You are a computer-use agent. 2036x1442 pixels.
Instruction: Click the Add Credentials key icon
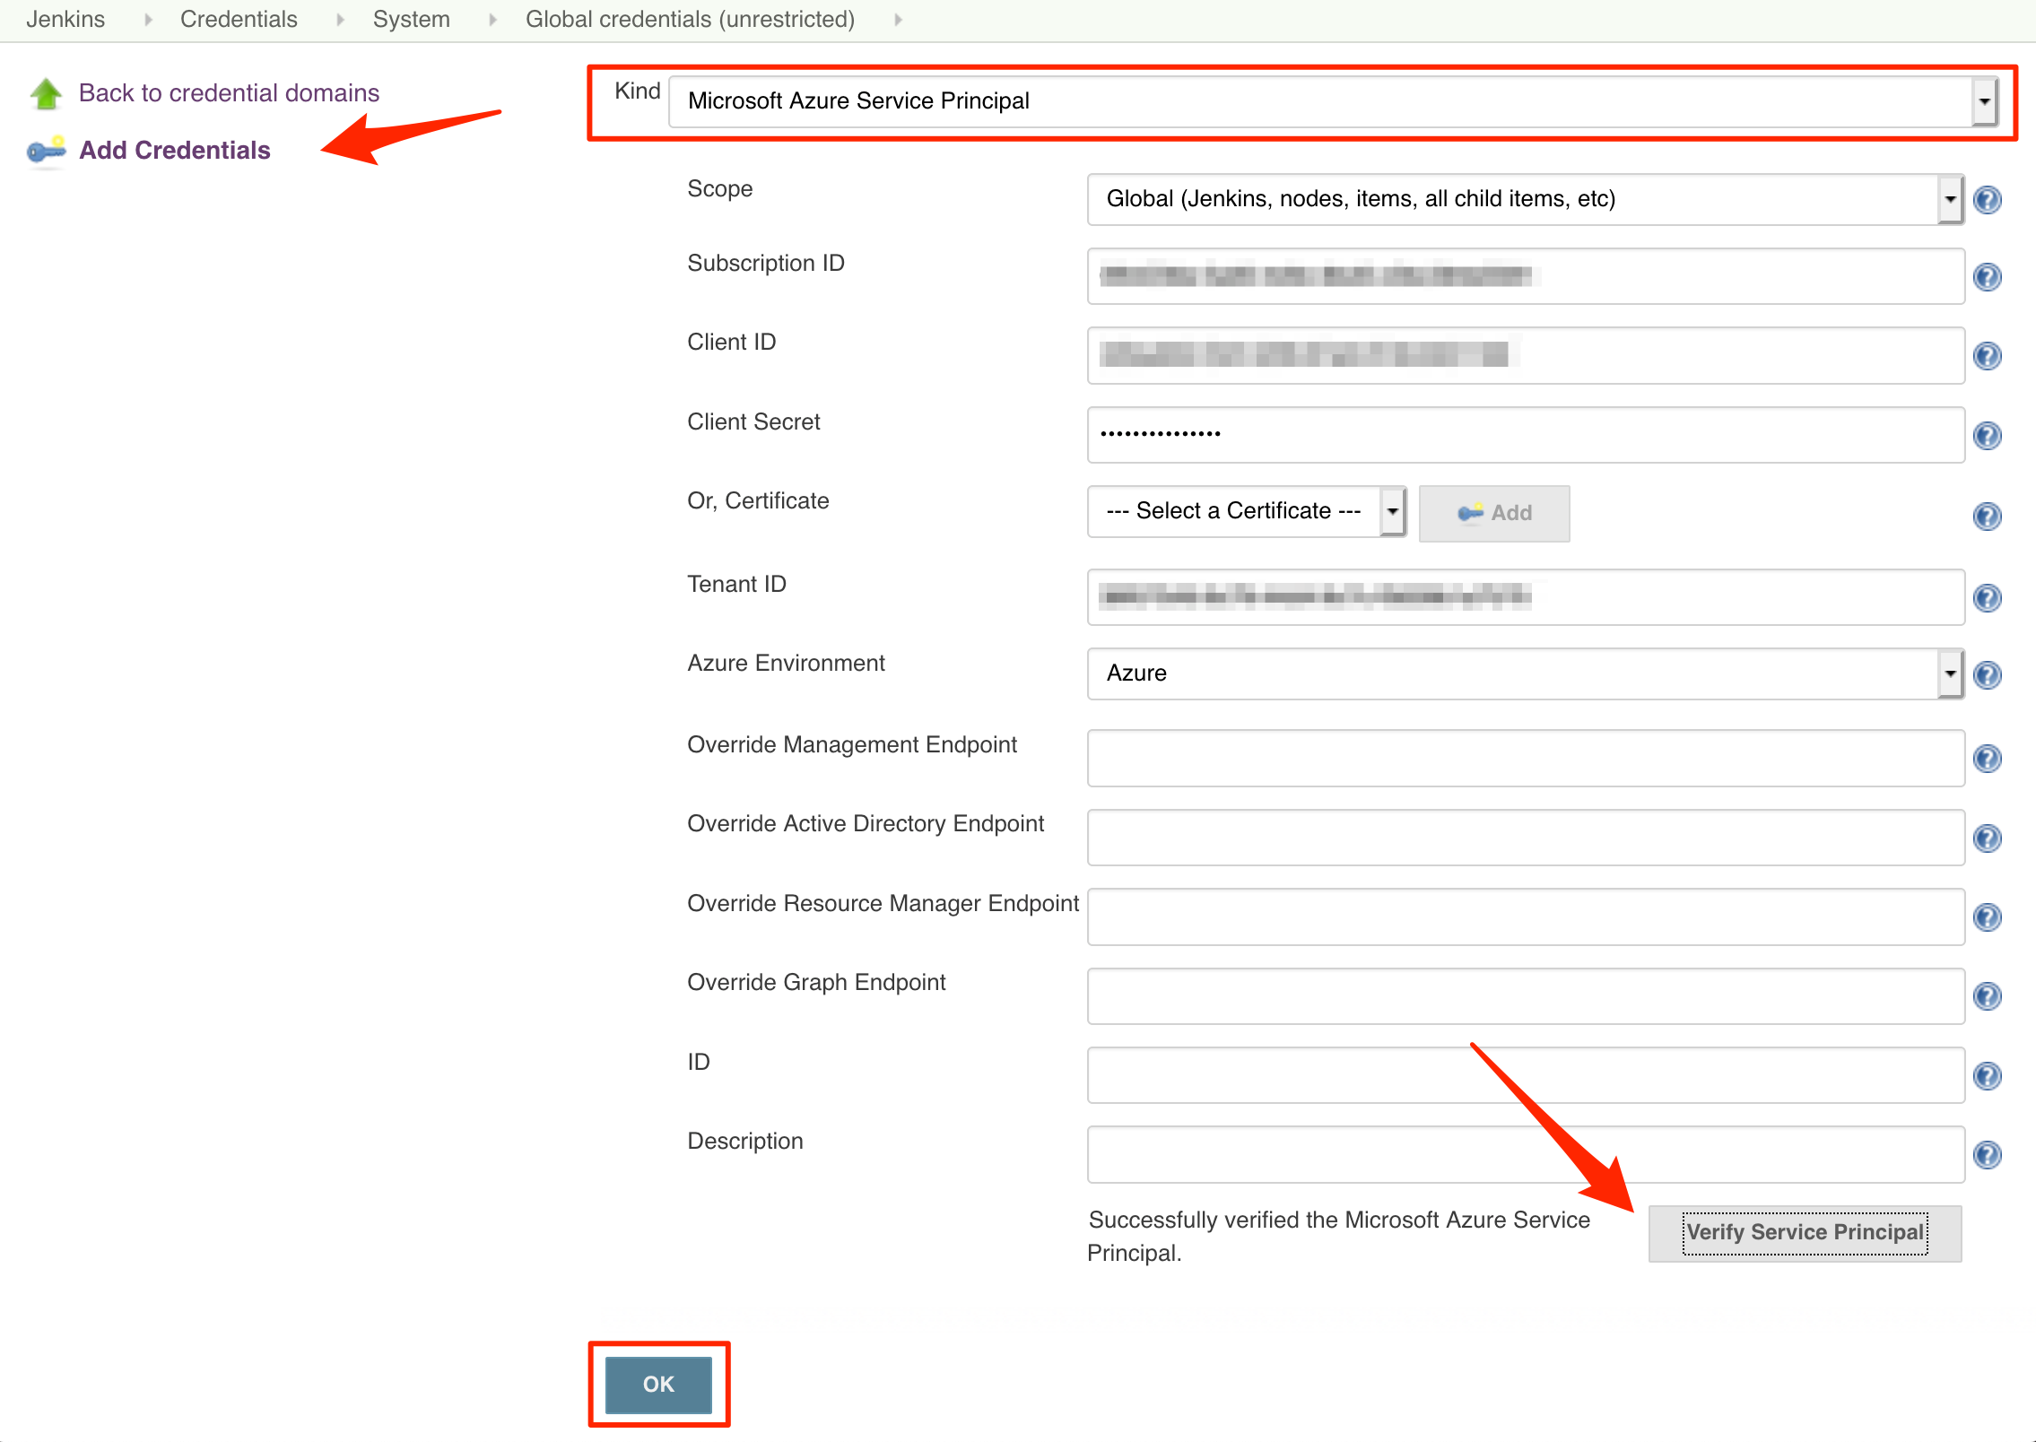click(46, 151)
